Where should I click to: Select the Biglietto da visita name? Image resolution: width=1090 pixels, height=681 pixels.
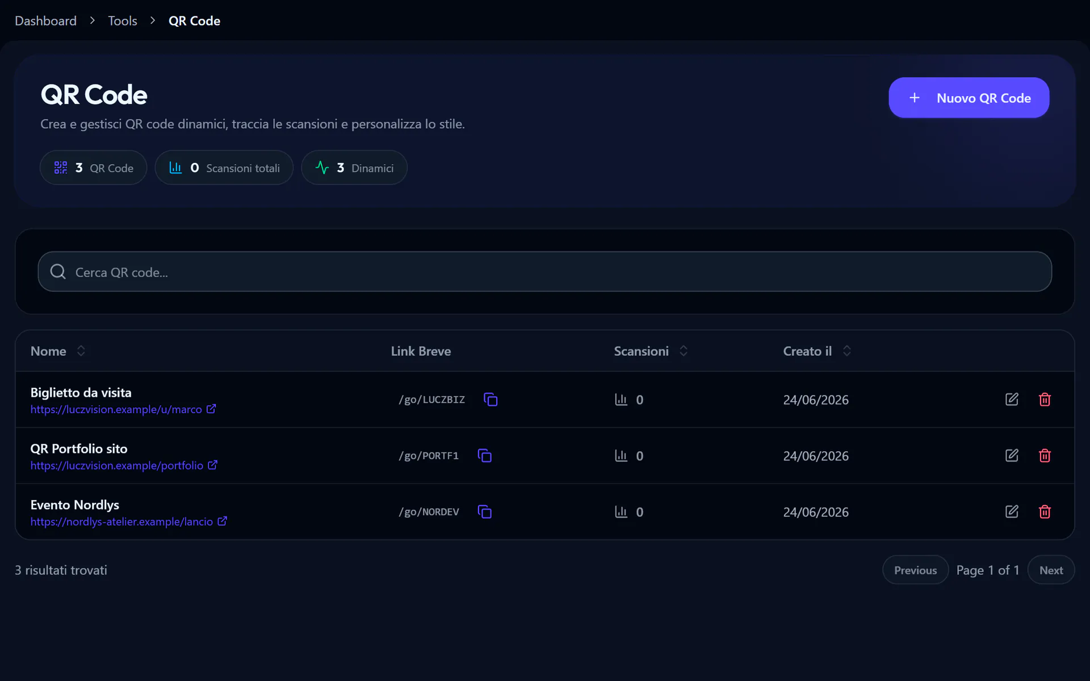[x=81, y=393]
